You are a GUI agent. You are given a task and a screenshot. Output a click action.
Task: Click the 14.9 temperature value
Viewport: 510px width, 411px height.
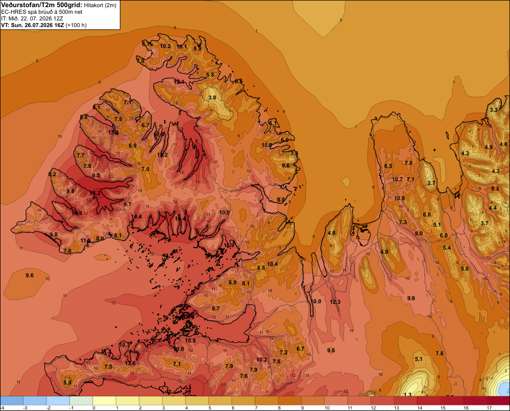(77, 213)
